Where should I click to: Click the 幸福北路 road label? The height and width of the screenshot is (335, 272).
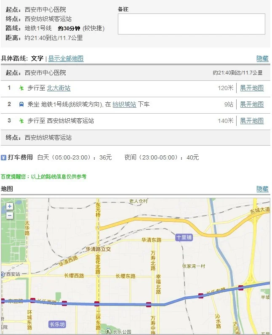tap(158, 284)
